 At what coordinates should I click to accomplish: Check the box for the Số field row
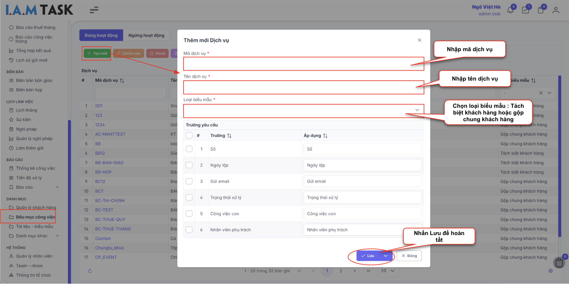(189, 149)
